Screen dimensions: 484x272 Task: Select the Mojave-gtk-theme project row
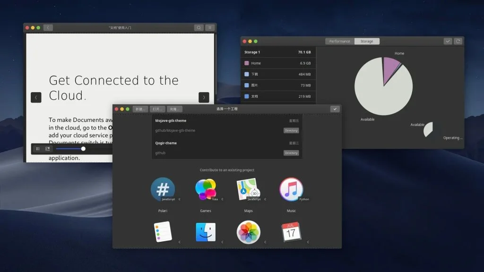(227, 126)
